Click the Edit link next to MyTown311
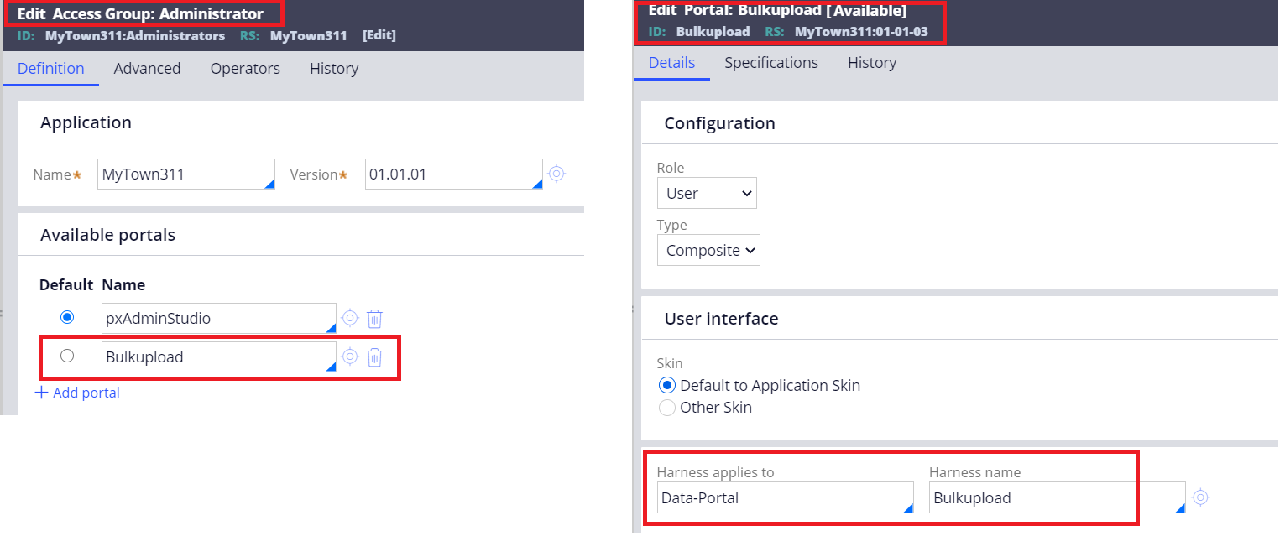The height and width of the screenshot is (536, 1285). point(379,35)
